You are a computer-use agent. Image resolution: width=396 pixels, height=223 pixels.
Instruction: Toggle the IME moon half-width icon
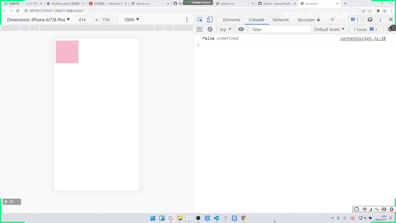pyautogui.click(x=371, y=209)
